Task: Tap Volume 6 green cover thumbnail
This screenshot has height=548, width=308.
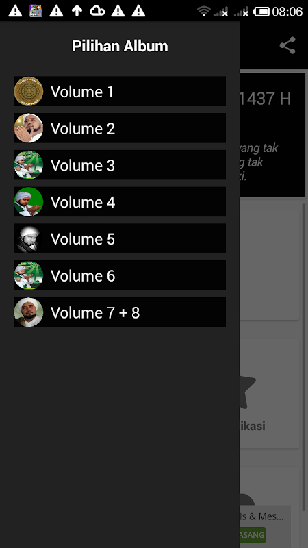Action: (29, 275)
